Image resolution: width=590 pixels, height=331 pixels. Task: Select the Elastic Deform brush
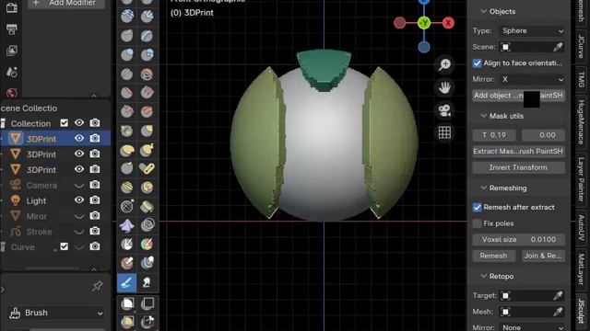[127, 150]
